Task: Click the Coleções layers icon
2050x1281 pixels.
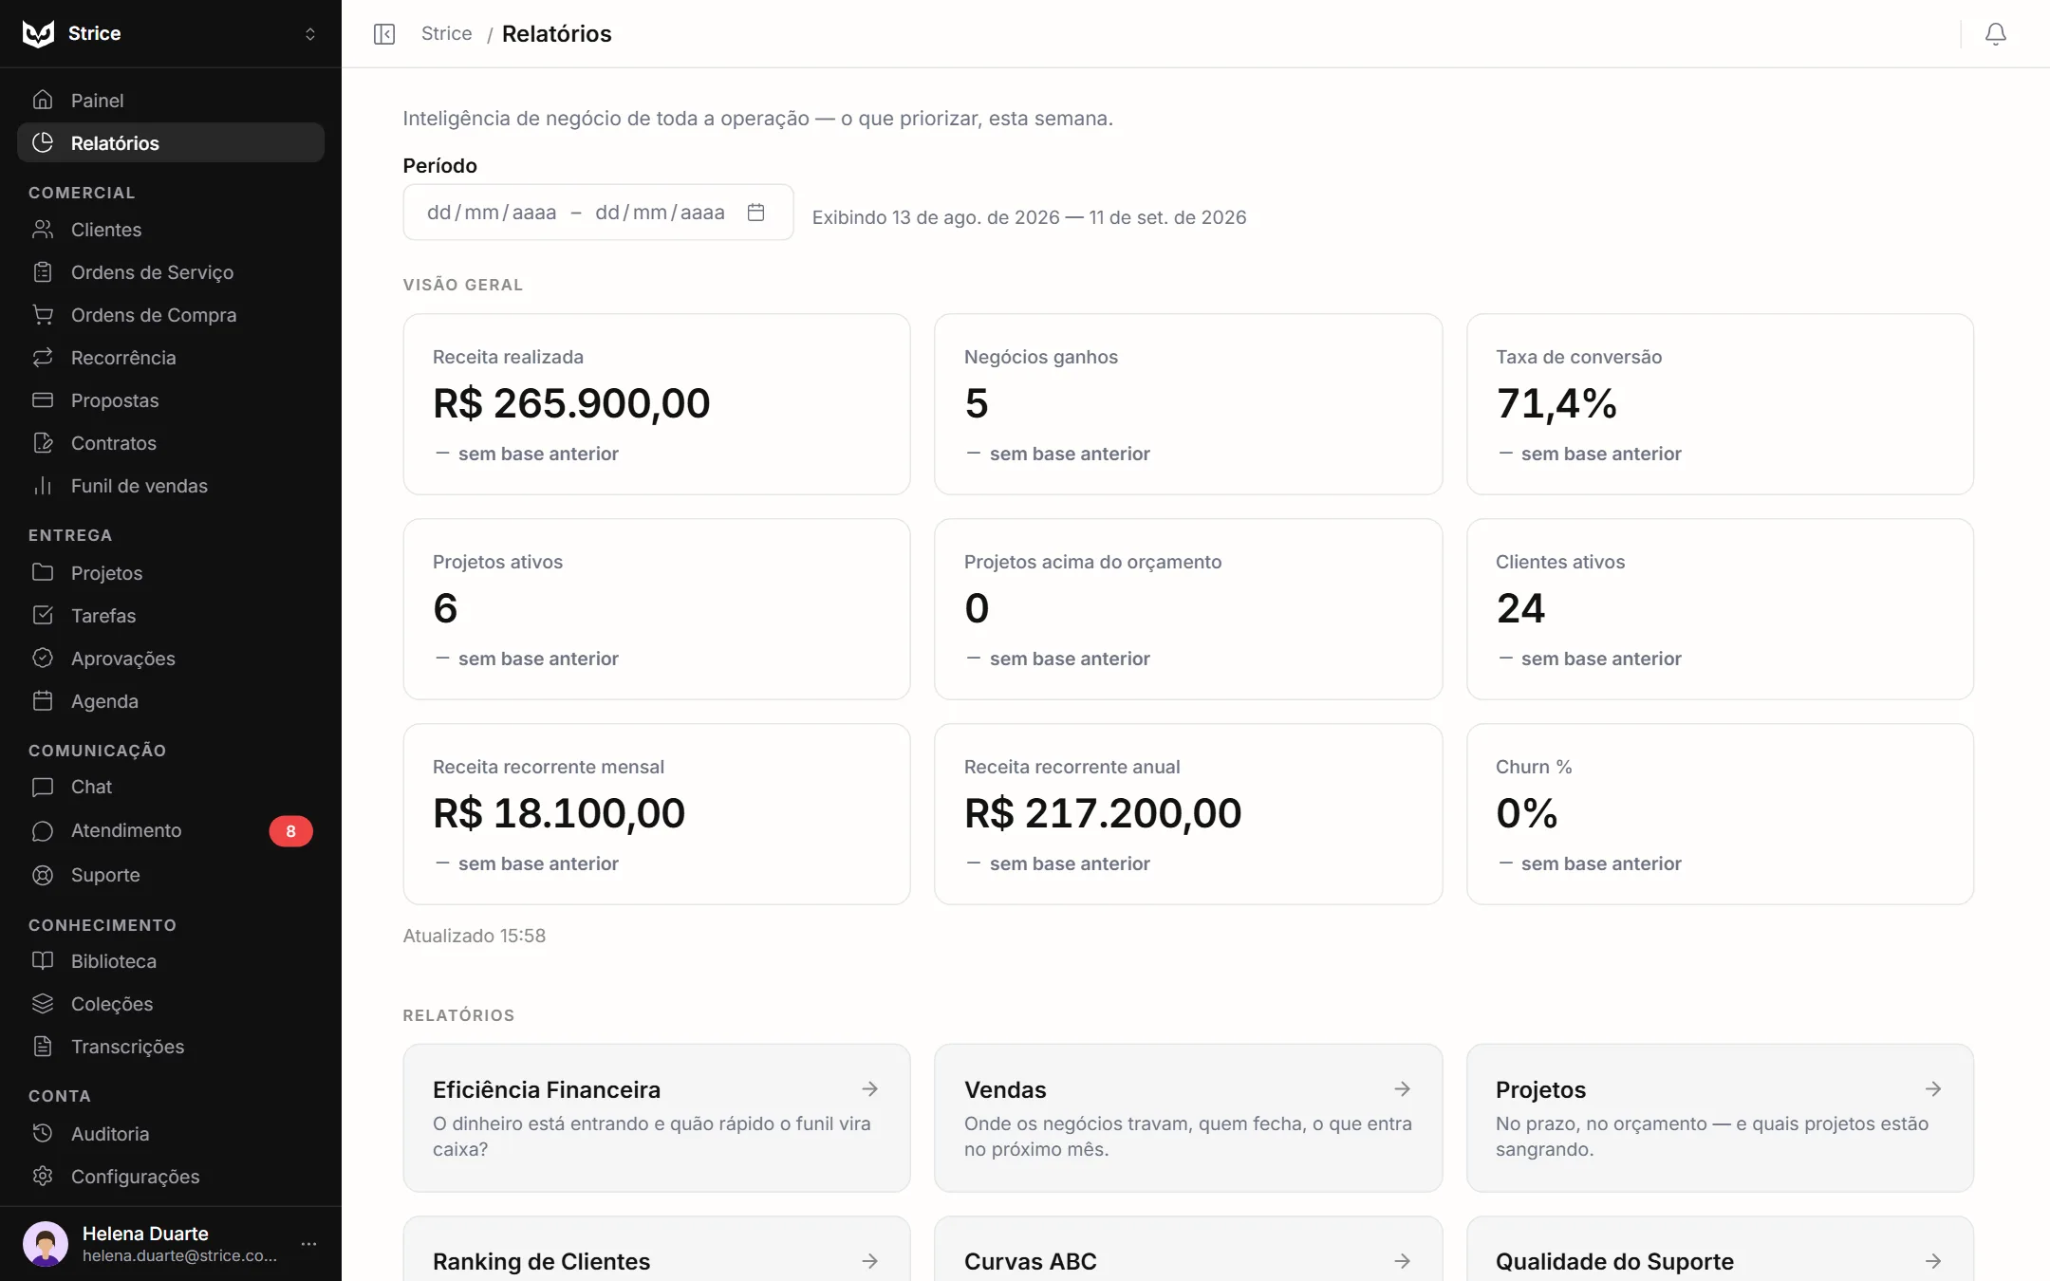Action: click(x=43, y=1003)
